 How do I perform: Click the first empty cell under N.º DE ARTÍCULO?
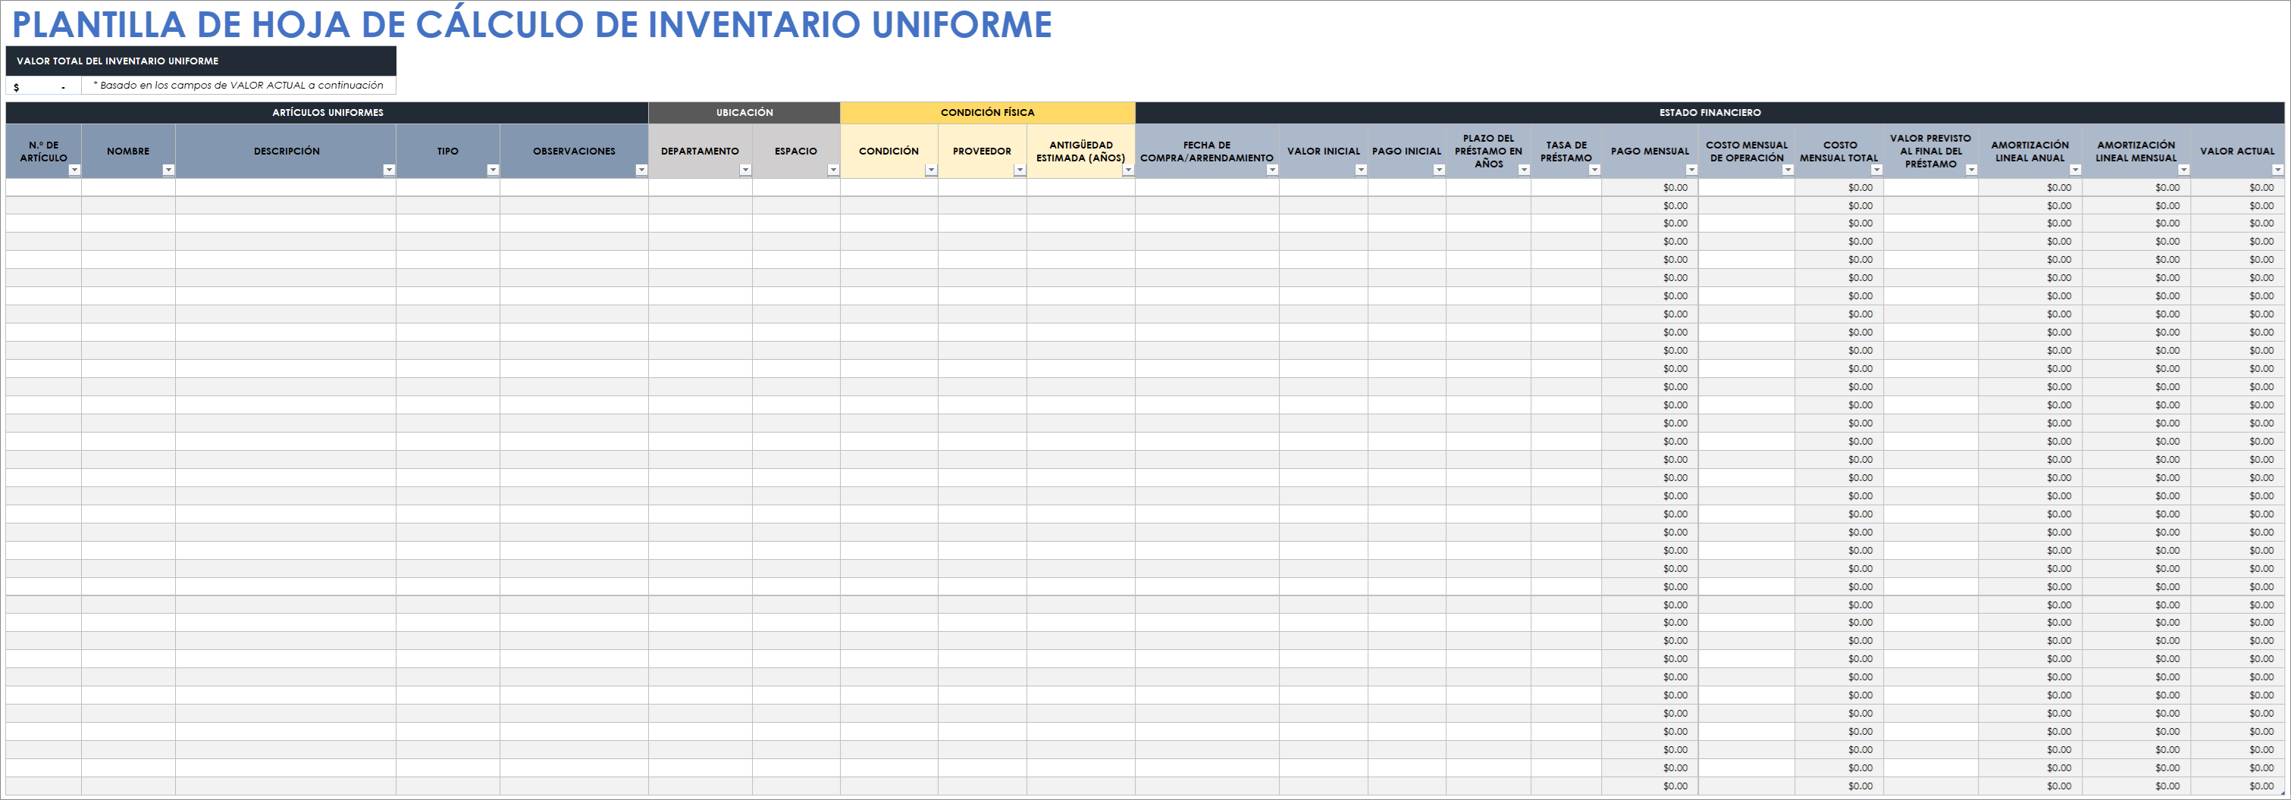point(43,188)
